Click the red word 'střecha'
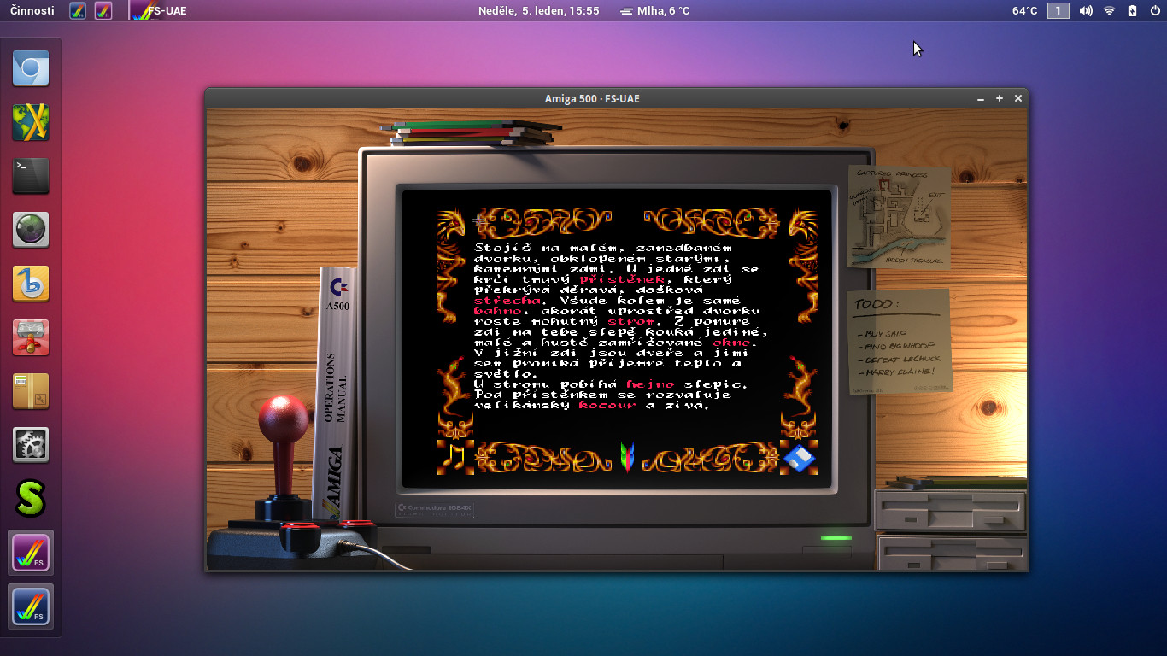Viewport: 1167px width, 656px height. pyautogui.click(x=507, y=301)
